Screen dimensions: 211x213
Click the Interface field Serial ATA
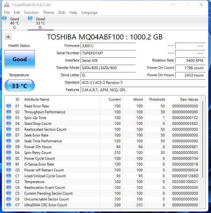click(x=108, y=61)
